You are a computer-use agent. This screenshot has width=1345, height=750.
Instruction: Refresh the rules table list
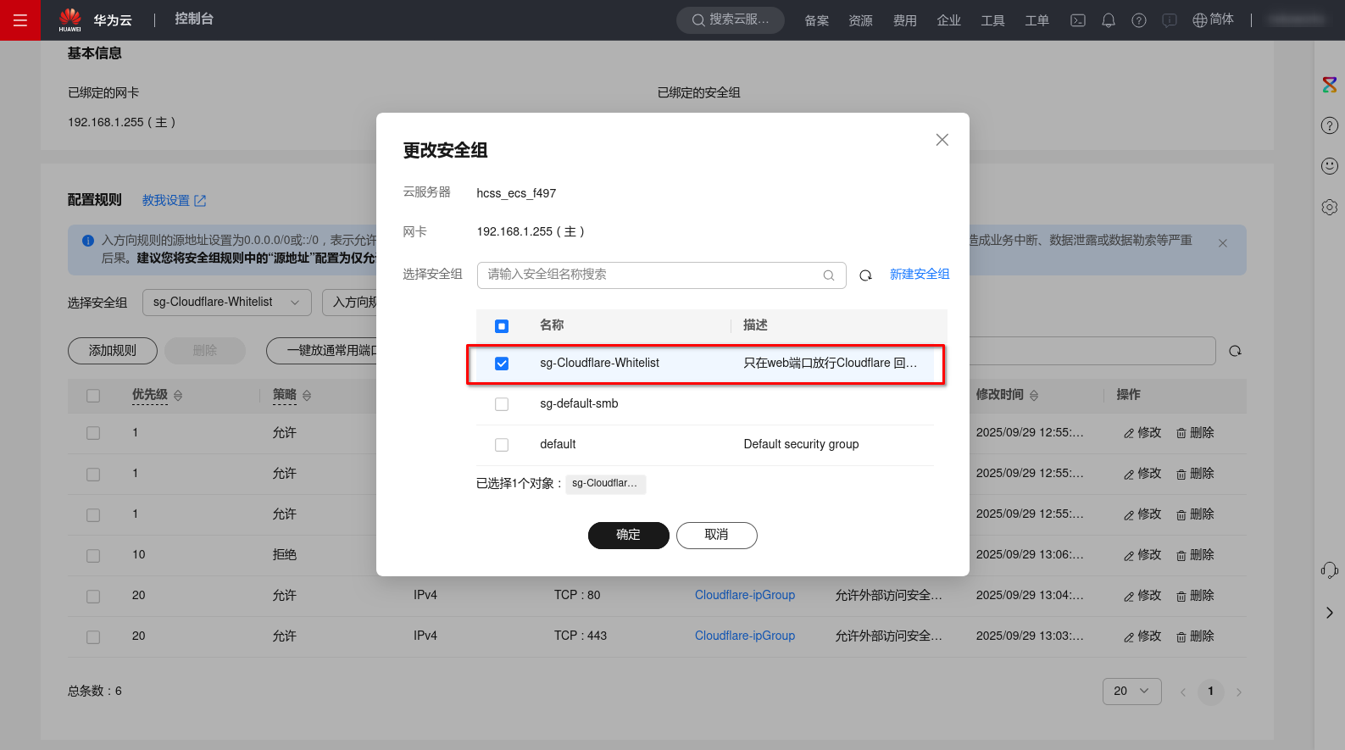click(1235, 351)
